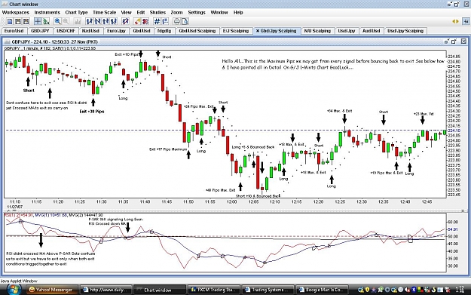Click the print chart icon

point(177,21)
